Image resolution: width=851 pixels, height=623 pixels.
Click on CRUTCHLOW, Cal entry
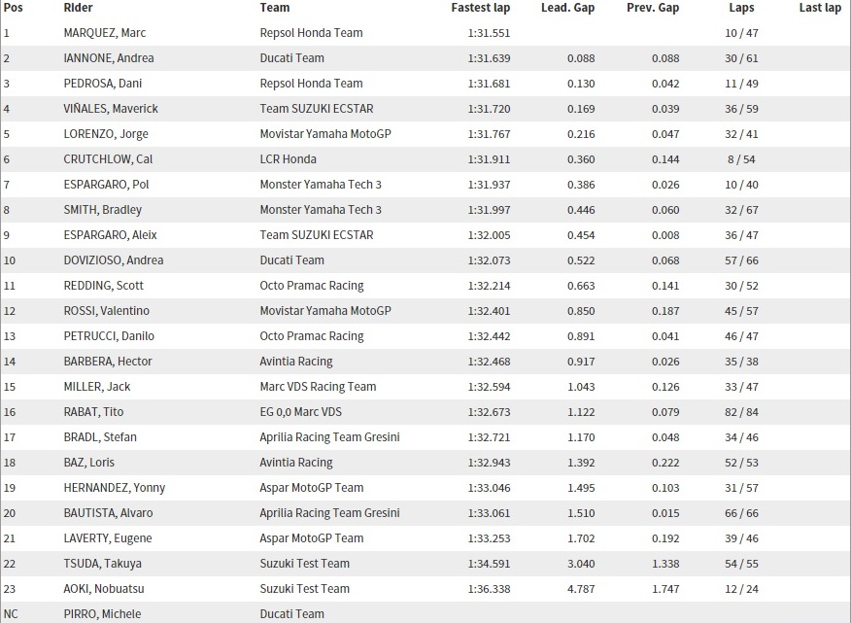point(108,159)
